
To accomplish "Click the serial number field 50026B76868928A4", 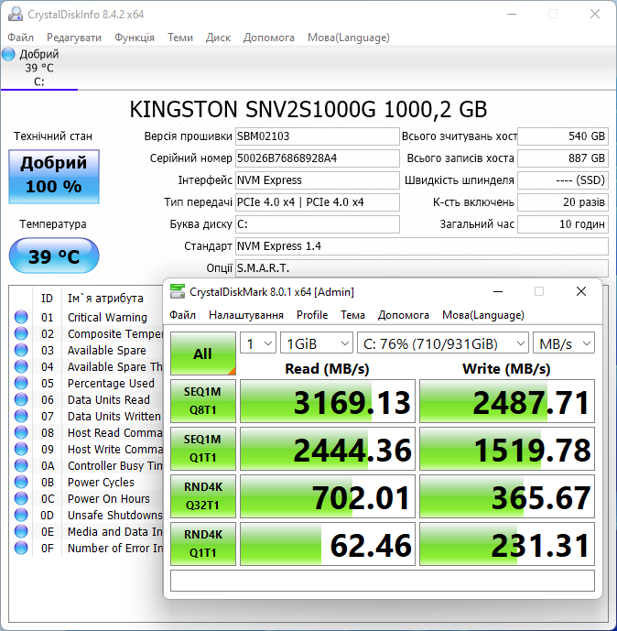I will point(318,158).
